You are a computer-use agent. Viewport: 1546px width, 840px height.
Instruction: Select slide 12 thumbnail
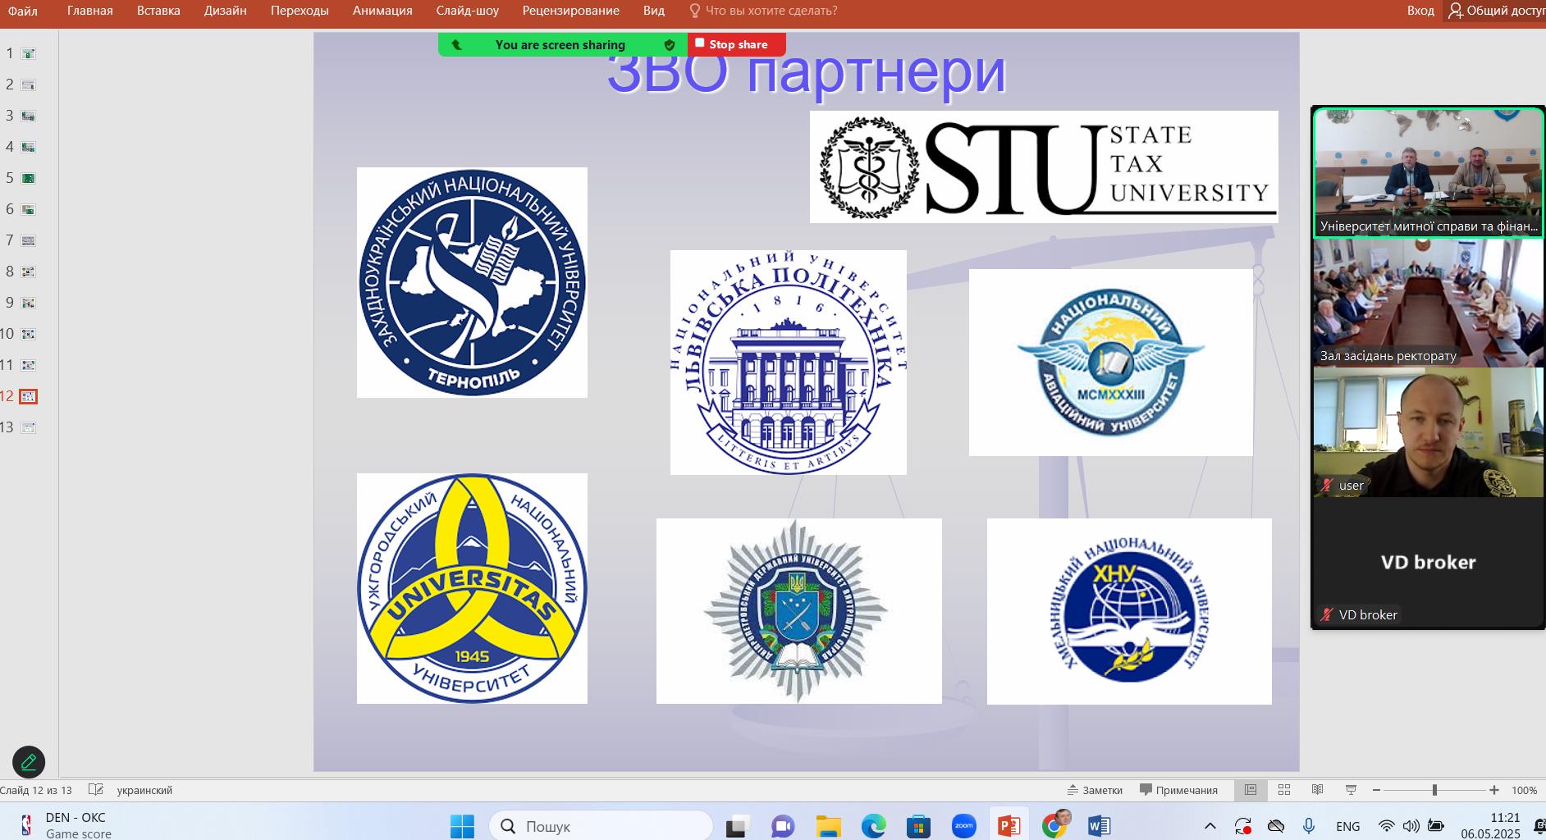(x=28, y=397)
